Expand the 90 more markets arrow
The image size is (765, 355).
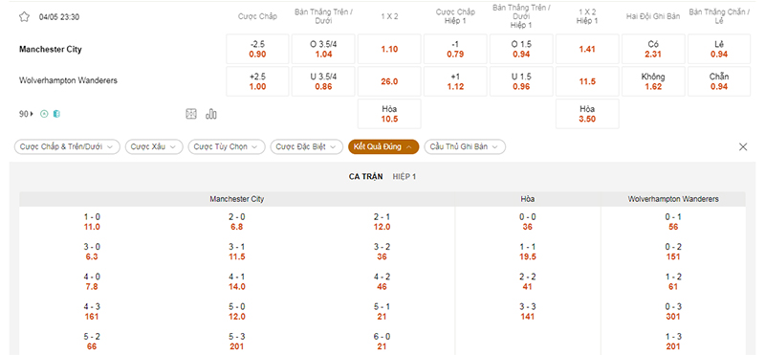(x=27, y=114)
